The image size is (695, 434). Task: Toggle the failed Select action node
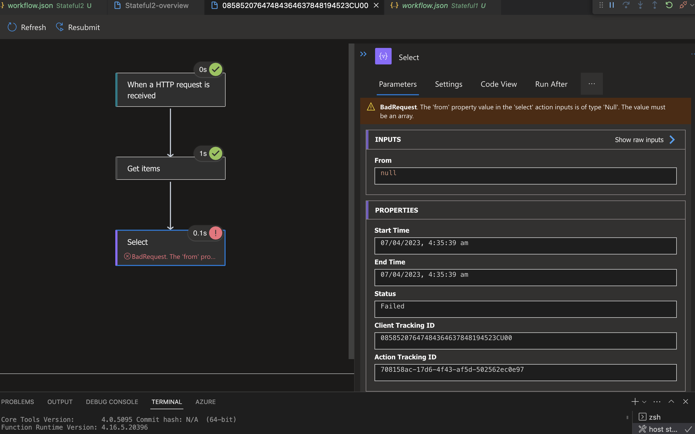tap(170, 247)
